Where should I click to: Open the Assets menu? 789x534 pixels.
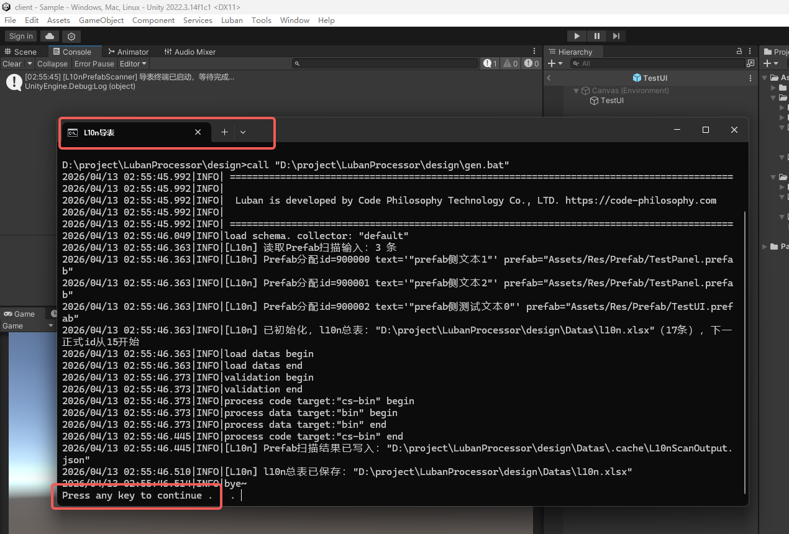58,20
